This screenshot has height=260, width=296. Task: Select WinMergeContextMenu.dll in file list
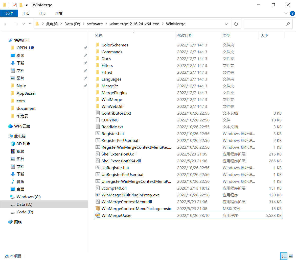coord(127,202)
